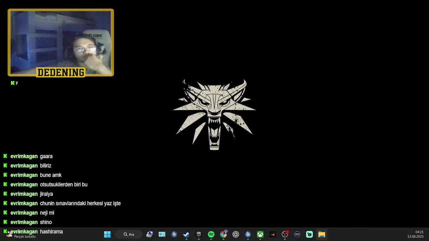
Task: Select chat message 'otsutsukilerden biri bu'
Action: click(64, 184)
